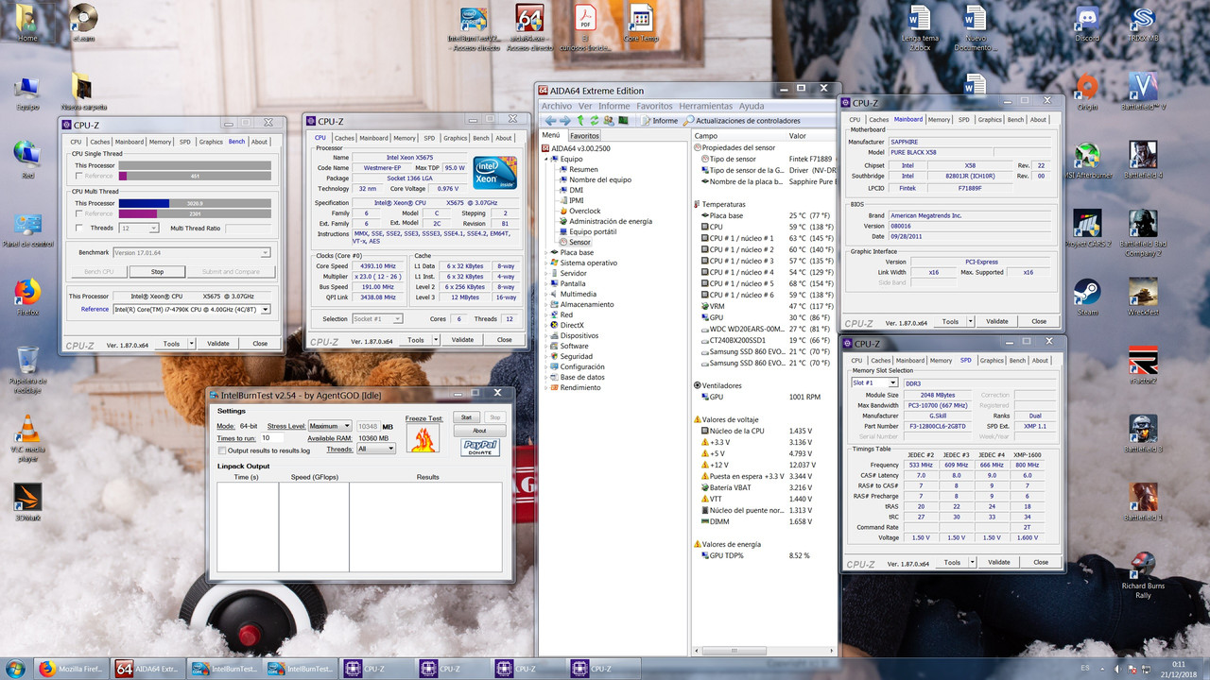Click Informe button in AIDA64 toolbar
Viewport: 1210px width, 680px height.
pos(659,121)
